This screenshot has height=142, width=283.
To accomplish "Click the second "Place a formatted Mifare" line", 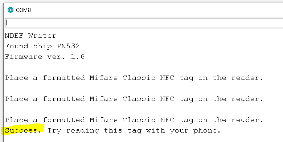I will point(134,99).
